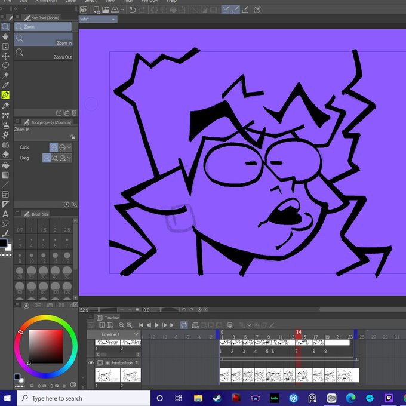Toggle loop playback in timeline
This screenshot has height=406, width=406.
tap(184, 325)
